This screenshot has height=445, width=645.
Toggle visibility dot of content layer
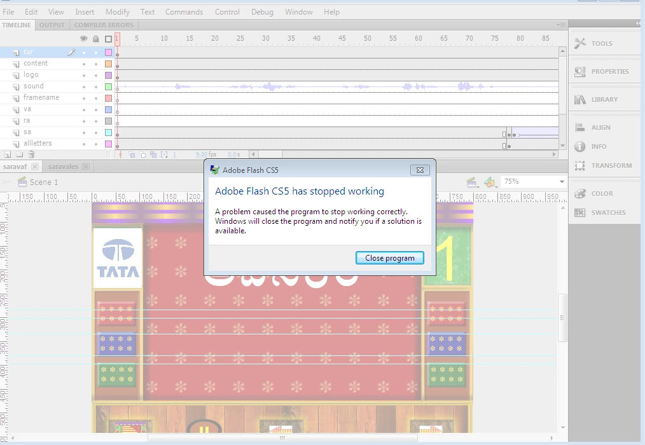(x=84, y=64)
